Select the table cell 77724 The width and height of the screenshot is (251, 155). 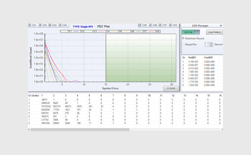click(x=56, y=110)
